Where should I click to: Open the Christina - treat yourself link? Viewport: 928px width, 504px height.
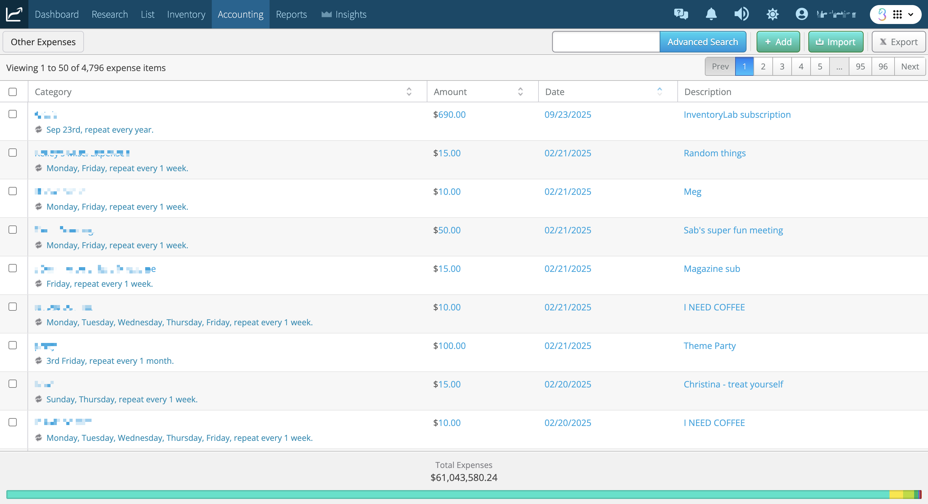(x=733, y=384)
